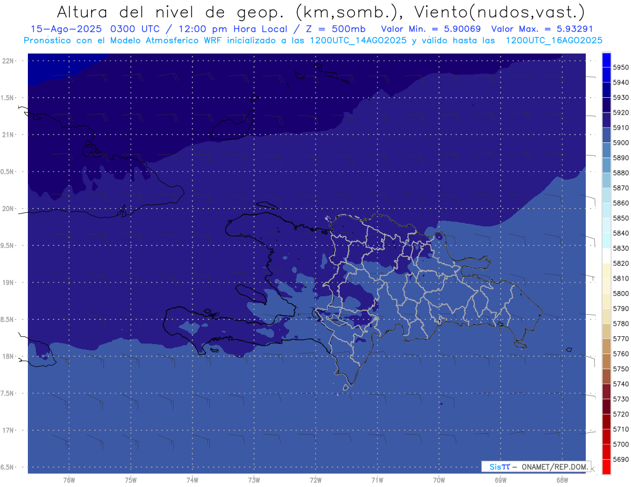Viewport: 631px width, 487px height.
Task: Click the SisTT ONAMET/REP.DOM. watermark logo
Action: (x=536, y=467)
